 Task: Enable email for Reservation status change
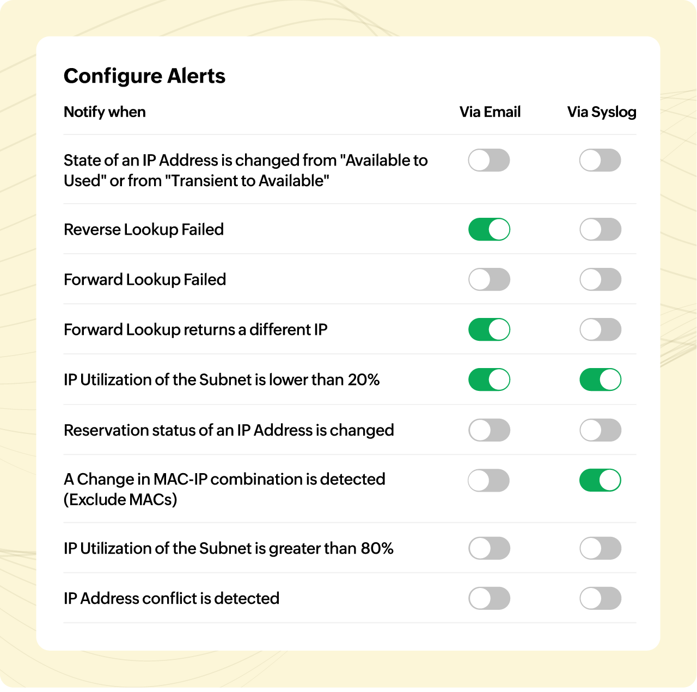[489, 430]
